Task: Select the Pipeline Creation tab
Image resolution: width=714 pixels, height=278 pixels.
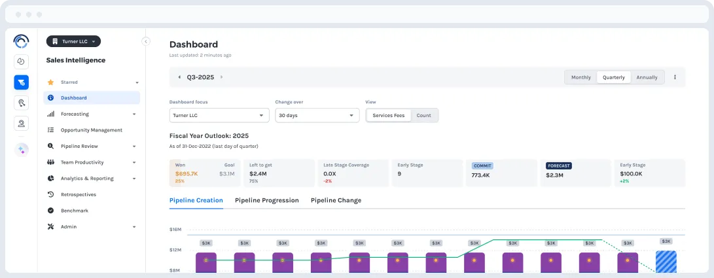Action: [196, 201]
